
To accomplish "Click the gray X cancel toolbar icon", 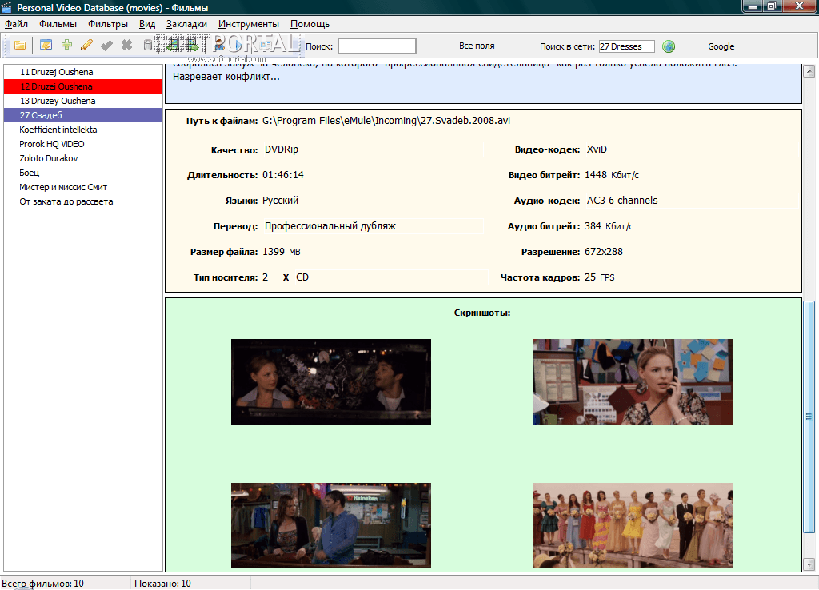I will [126, 46].
